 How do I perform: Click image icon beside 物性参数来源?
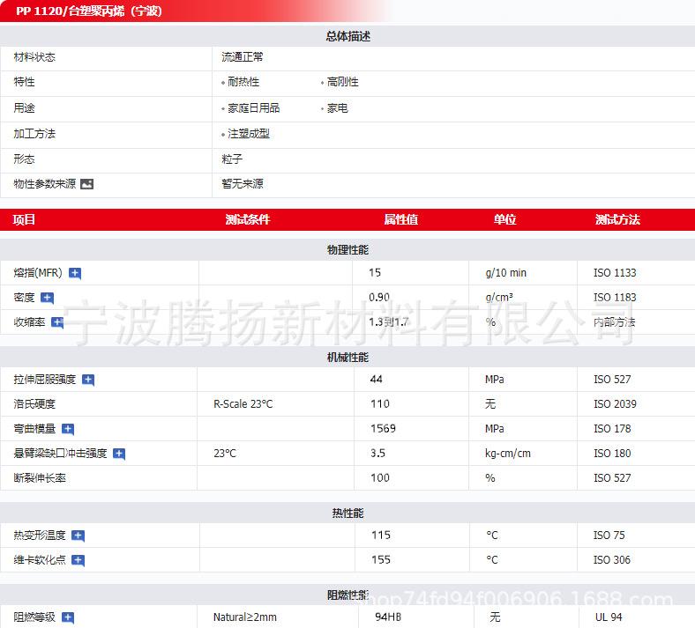pos(86,184)
